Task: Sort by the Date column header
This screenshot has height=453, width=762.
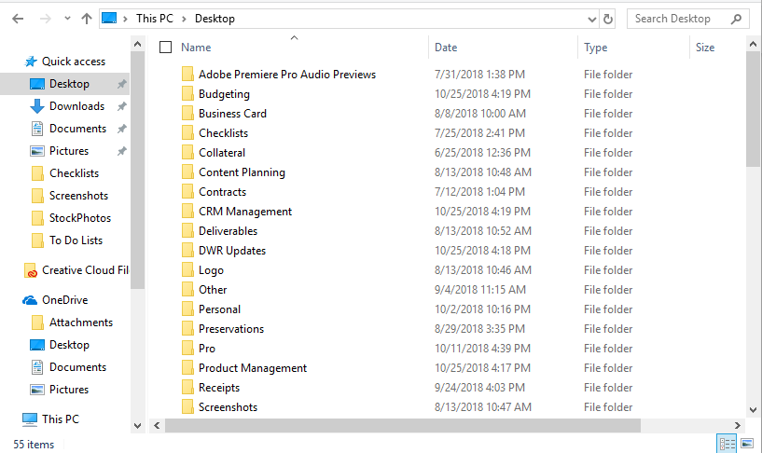Action: coord(446,48)
